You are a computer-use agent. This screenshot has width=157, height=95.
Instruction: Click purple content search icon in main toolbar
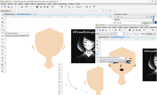37,7
